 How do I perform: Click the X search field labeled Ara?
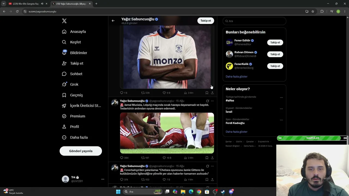tap(254, 21)
